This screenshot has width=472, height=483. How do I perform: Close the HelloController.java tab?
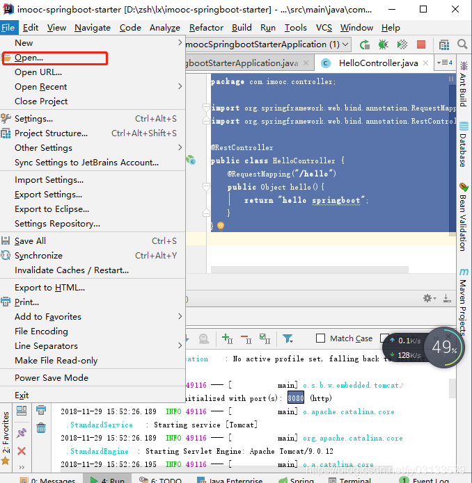pyautogui.click(x=426, y=63)
